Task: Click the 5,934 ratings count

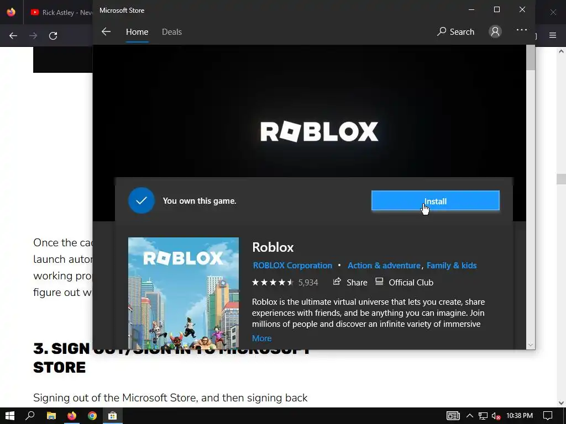Action: click(x=308, y=282)
